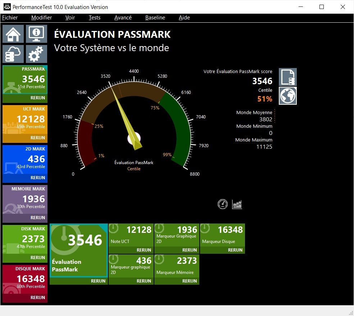Screen dimensions: 354x316
Task: Rerun the green DISK MARK sidebar test
Action: coord(38,258)
